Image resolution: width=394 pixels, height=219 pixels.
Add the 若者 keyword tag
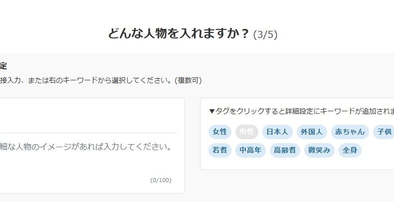pyautogui.click(x=219, y=150)
